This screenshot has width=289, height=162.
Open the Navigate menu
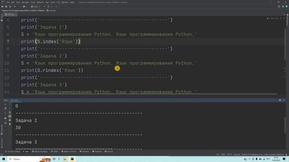click(x=25, y=2)
